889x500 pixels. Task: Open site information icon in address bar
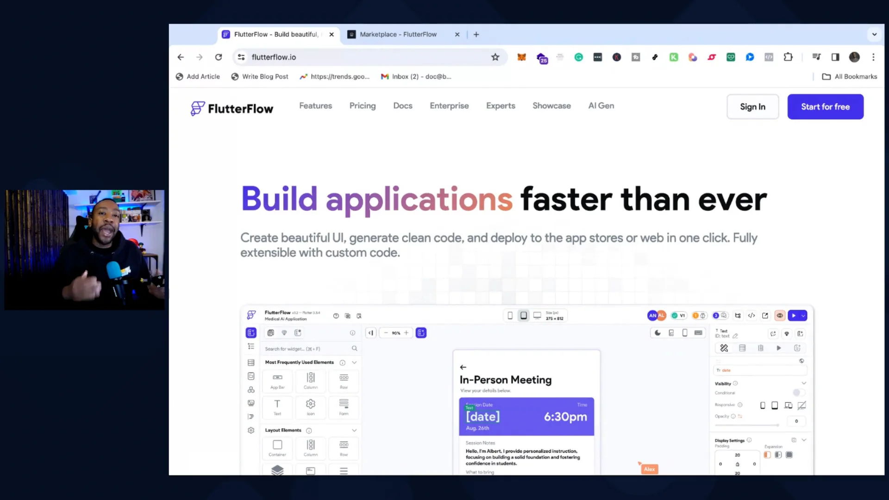[x=241, y=57]
